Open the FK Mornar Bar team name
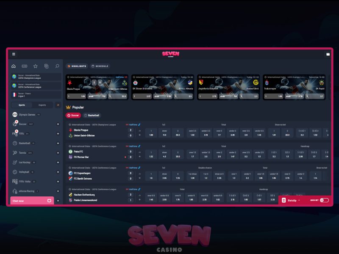This screenshot has height=254, width=339. pyautogui.click(x=81, y=157)
